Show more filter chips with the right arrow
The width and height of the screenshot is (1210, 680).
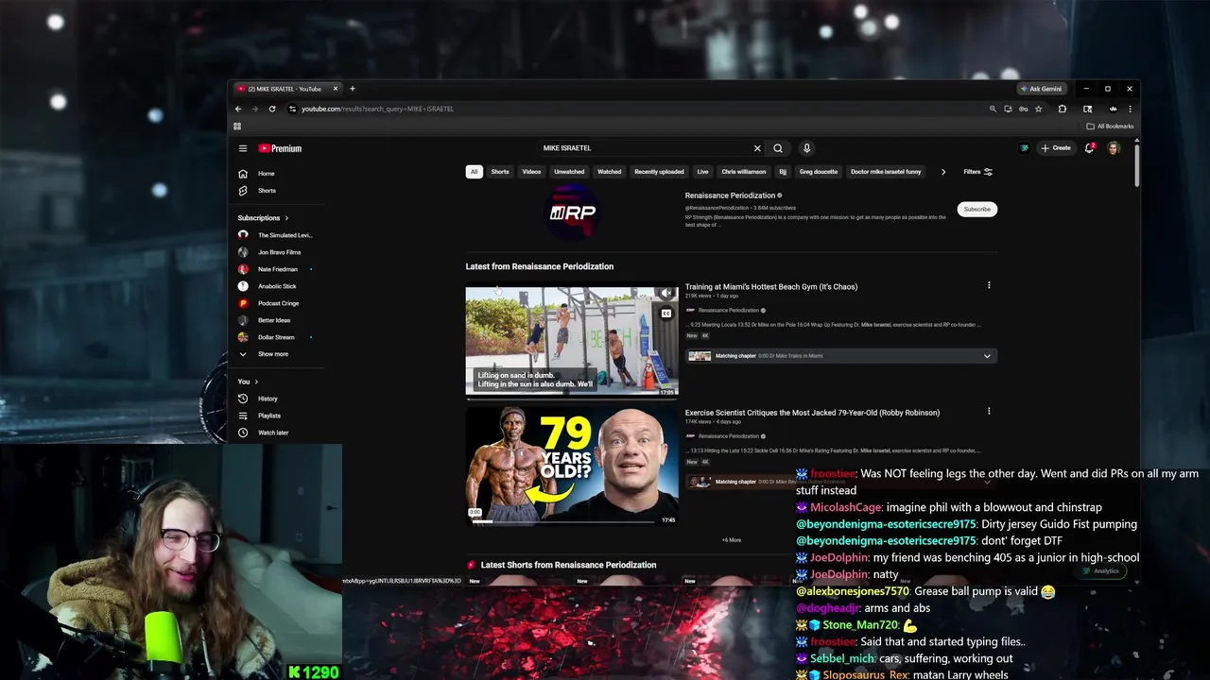[942, 172]
